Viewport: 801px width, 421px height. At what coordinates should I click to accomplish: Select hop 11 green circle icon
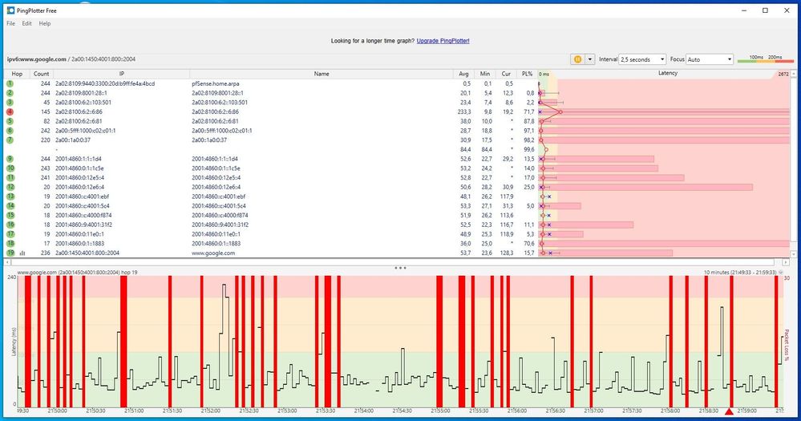[x=10, y=178]
